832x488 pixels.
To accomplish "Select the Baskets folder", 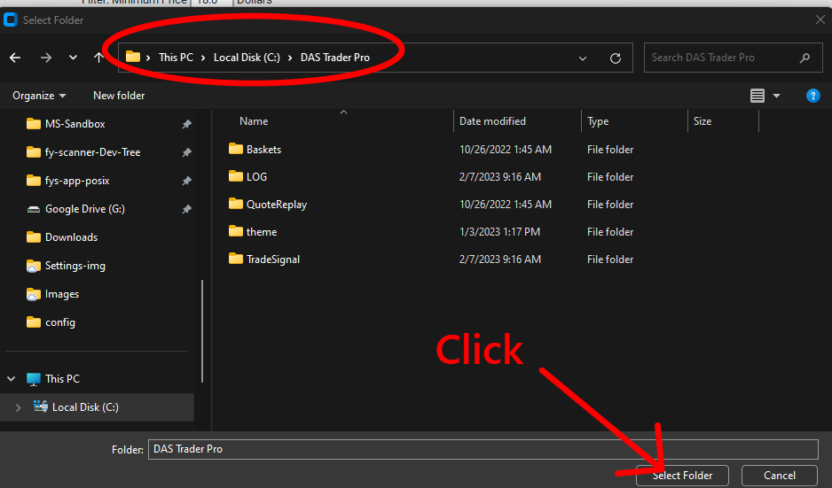I will click(263, 150).
